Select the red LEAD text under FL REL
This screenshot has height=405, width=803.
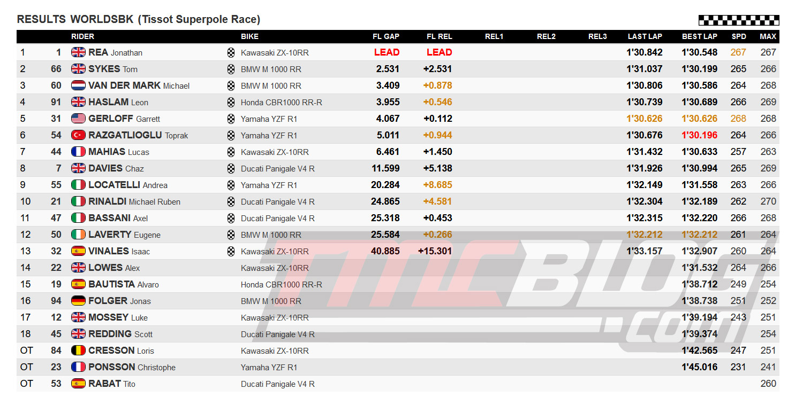[440, 52]
